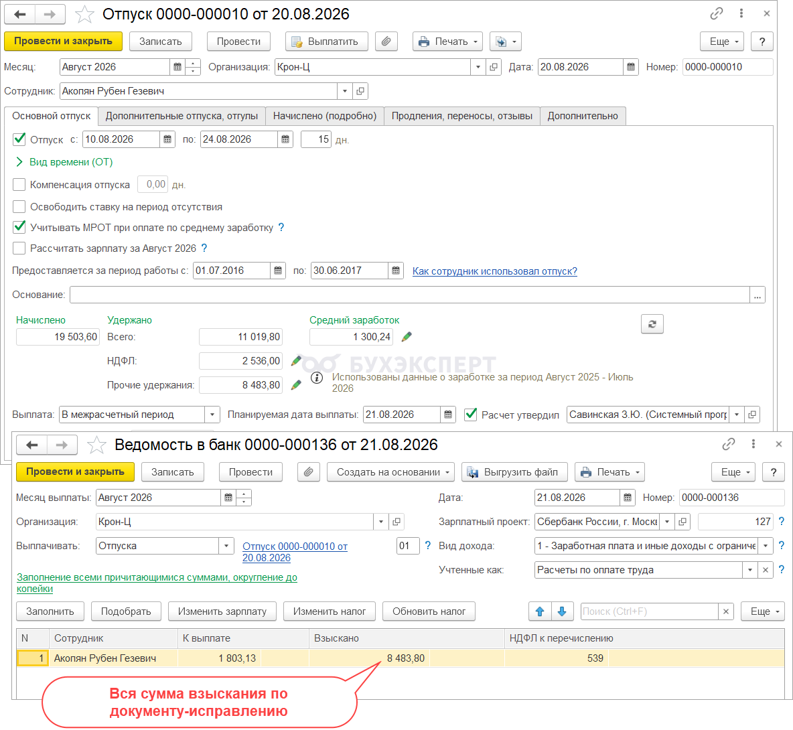Click the pencil icon next to НДФЛ 2 536,00
Viewport: 793px width, 730px height.
pyautogui.click(x=296, y=361)
